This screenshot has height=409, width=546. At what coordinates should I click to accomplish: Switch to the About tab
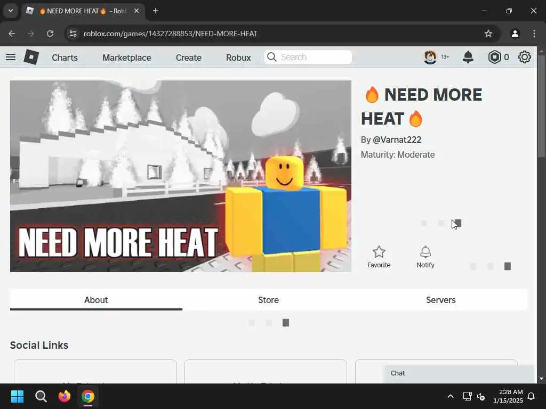coord(96,300)
